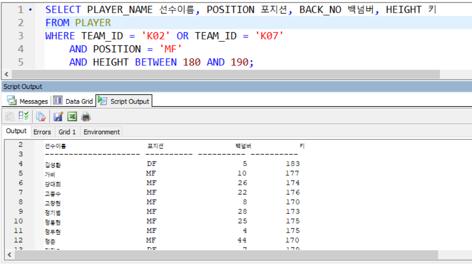Click the output pane horizontal scrollbar thumb
This screenshot has width=472, height=264.
click(x=226, y=255)
